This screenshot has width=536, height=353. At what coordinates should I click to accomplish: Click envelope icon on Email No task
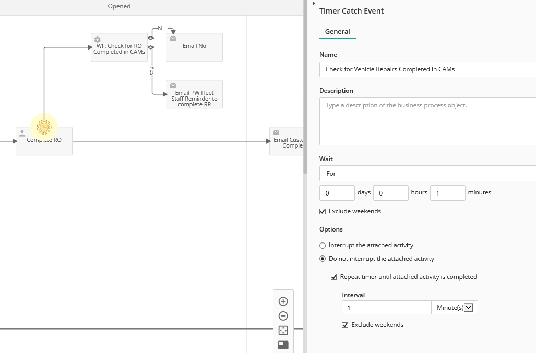173,39
